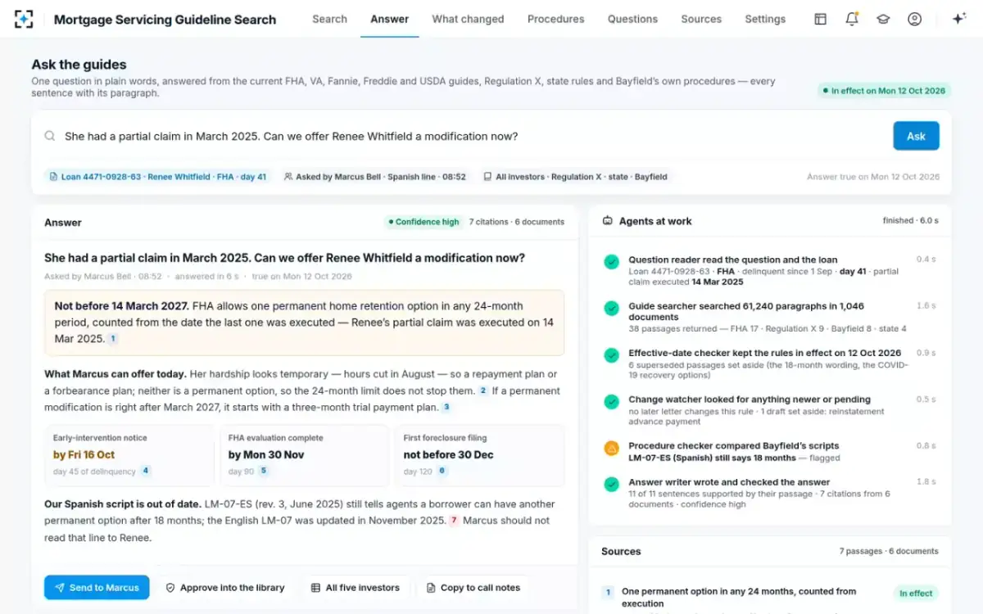This screenshot has height=614, width=983.
Task: Click the Question reader green check icon
Action: pos(611,262)
